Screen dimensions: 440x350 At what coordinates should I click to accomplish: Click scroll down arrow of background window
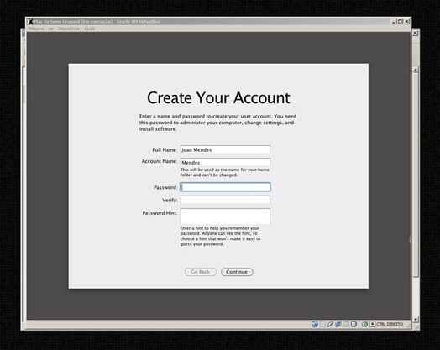(x=416, y=320)
